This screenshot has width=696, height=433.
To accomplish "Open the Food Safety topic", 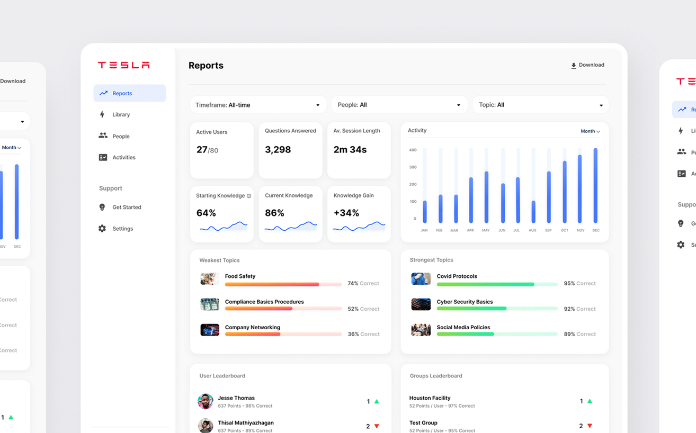I will coord(240,276).
